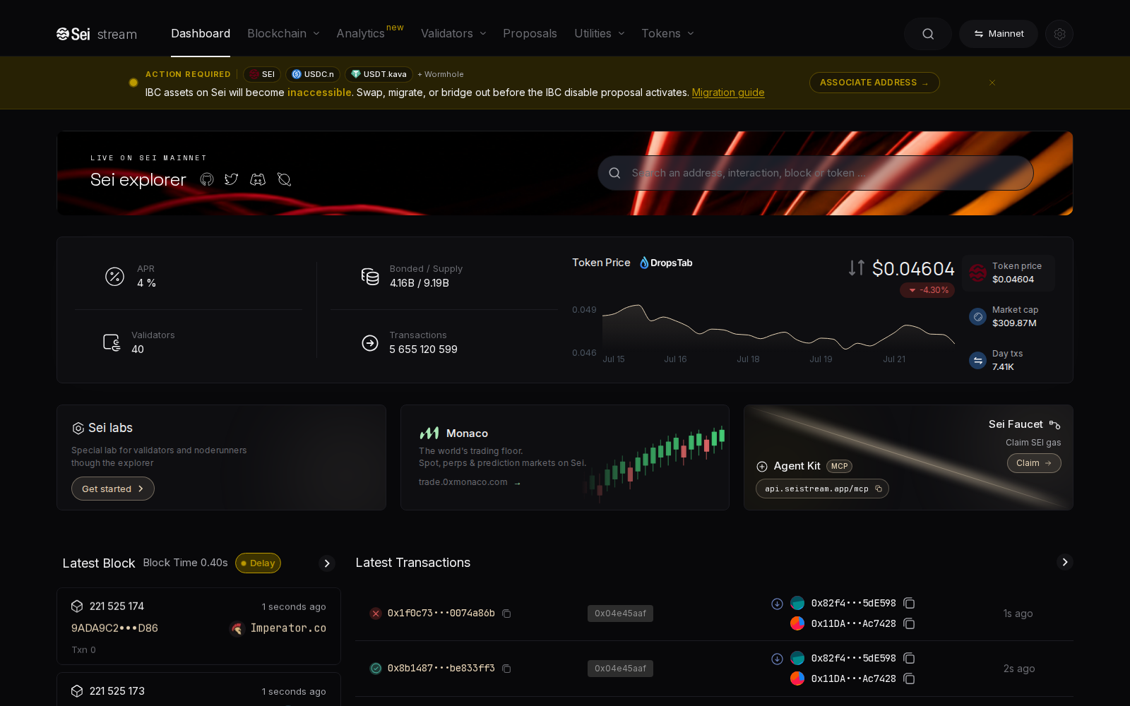This screenshot has height=706, width=1130.
Task: Go to the Dashboard tab
Action: click(201, 33)
